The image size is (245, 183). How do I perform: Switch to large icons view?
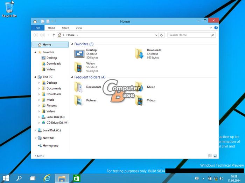215,156
